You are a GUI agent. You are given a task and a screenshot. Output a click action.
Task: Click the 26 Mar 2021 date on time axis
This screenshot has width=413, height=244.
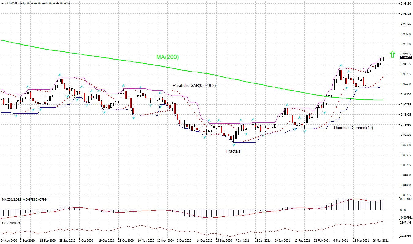(381, 241)
